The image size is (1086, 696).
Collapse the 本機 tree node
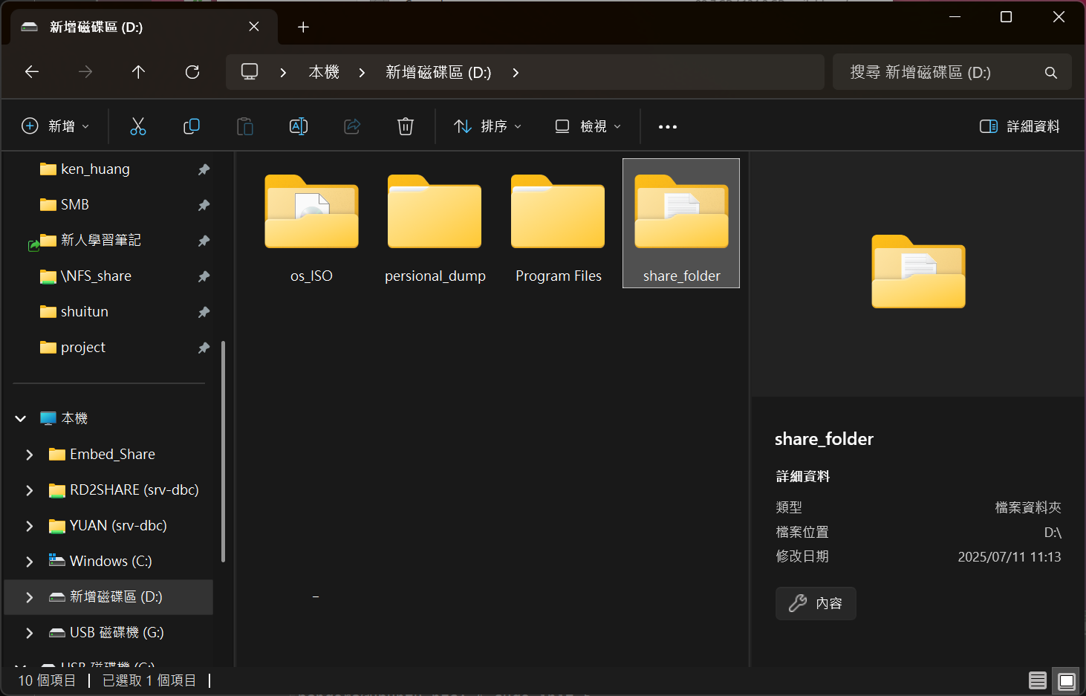(21, 419)
